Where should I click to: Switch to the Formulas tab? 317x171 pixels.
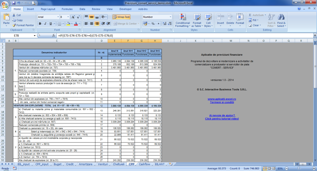67,9
